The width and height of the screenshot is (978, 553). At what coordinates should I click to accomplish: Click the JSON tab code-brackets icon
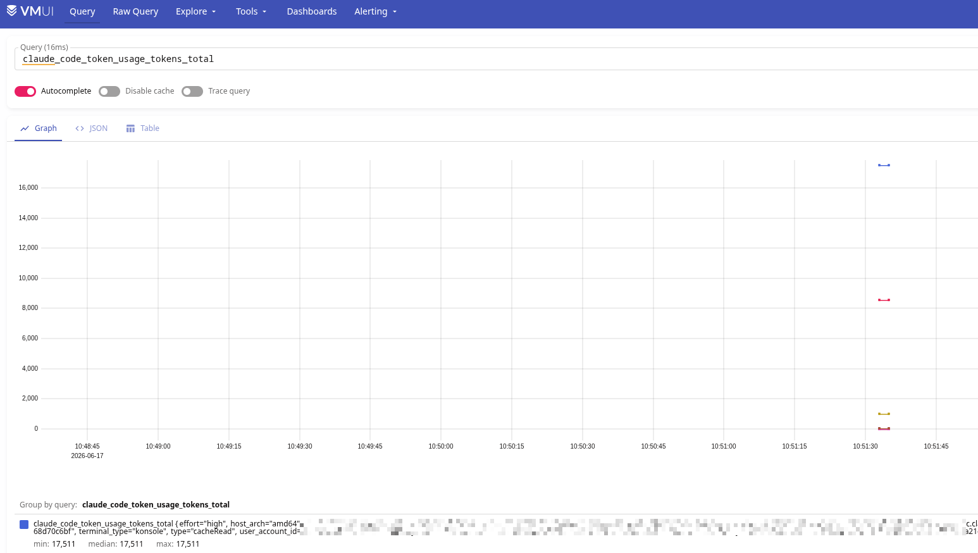pyautogui.click(x=80, y=128)
